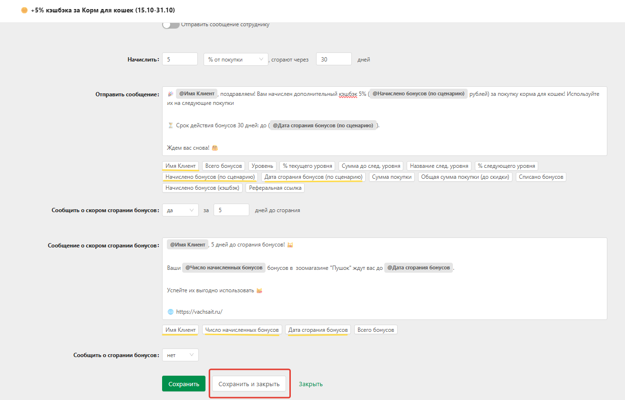Click the '@Дата сгорания бонусов' tag in message
625x400 pixels.
click(418, 268)
